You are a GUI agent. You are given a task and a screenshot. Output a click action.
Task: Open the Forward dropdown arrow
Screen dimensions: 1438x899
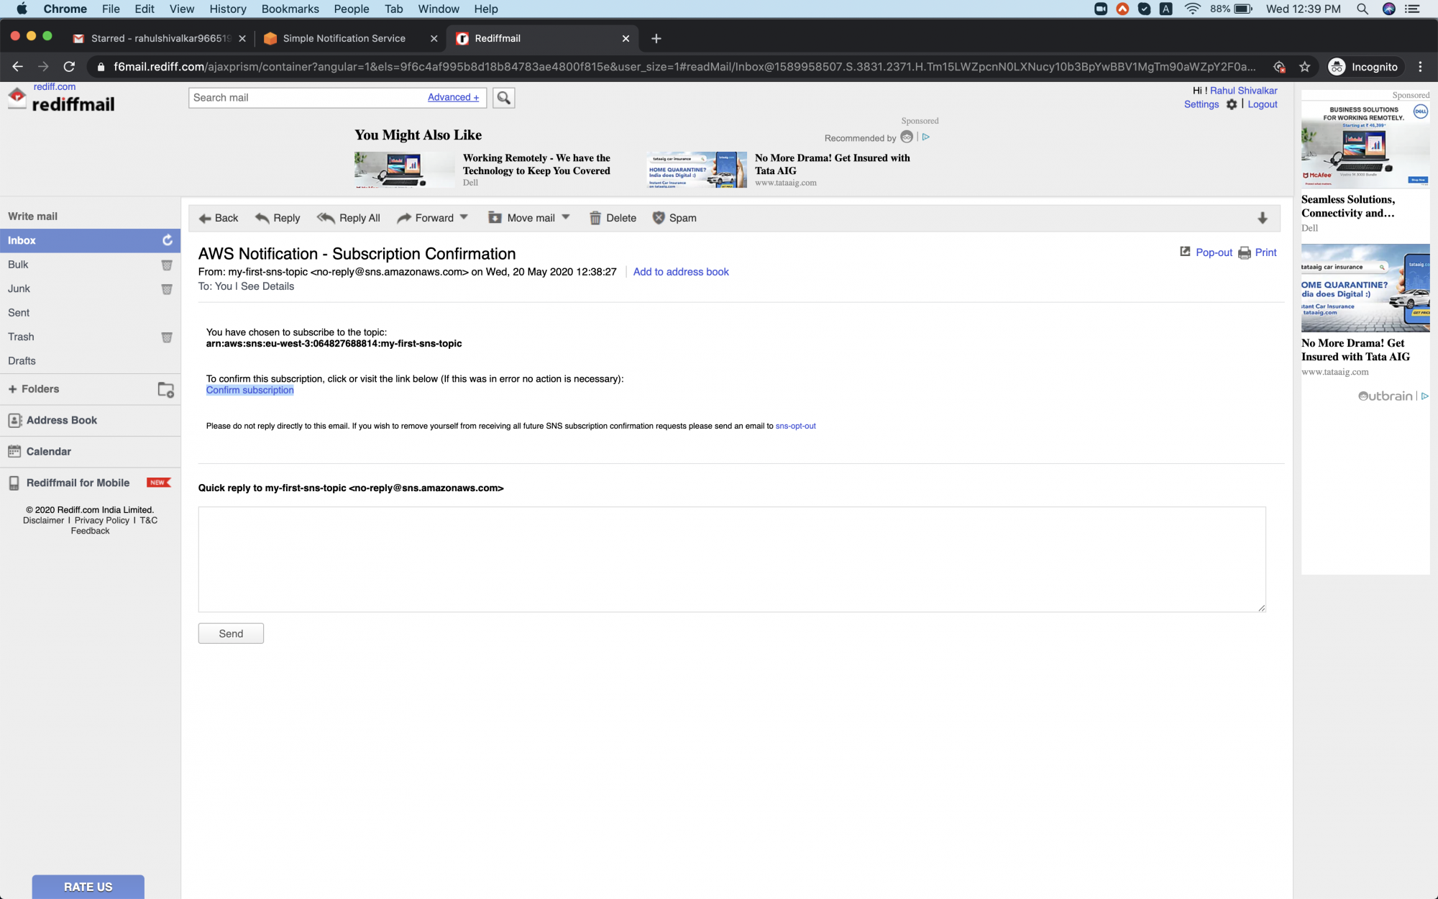click(x=463, y=217)
